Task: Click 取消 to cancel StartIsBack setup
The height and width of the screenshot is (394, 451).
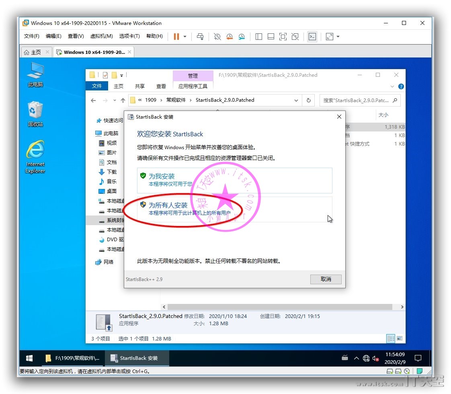Action: [326, 279]
